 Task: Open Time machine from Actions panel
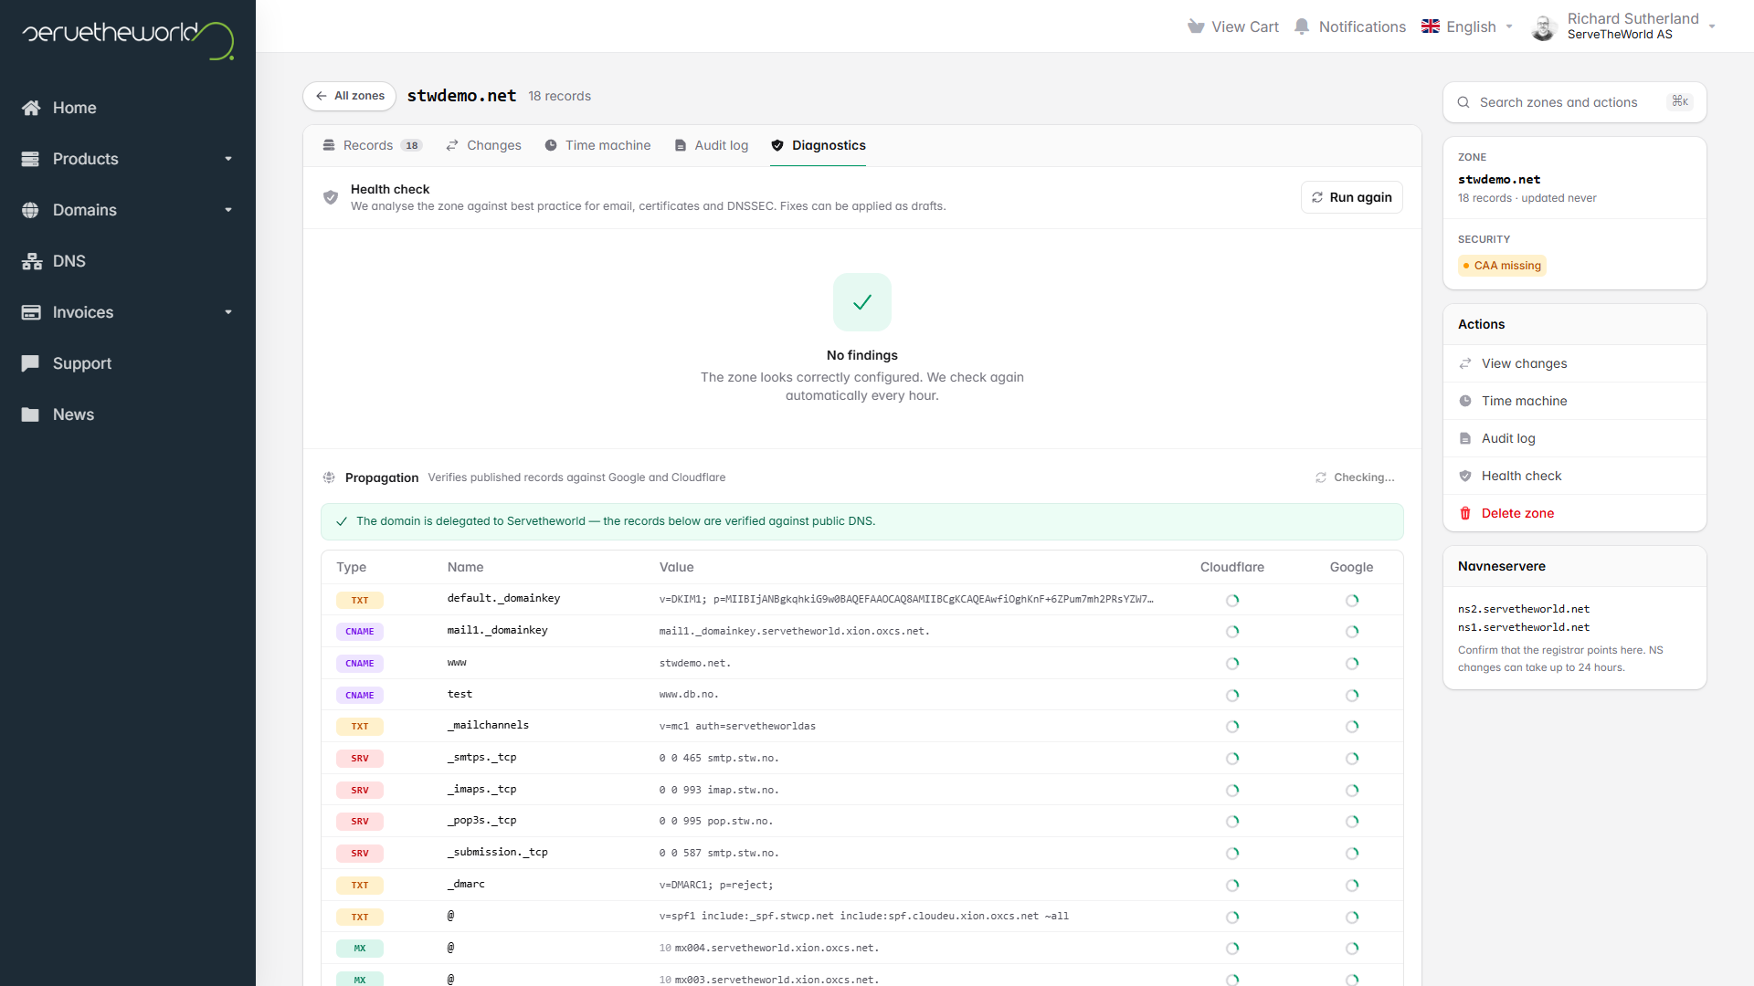tap(1575, 401)
